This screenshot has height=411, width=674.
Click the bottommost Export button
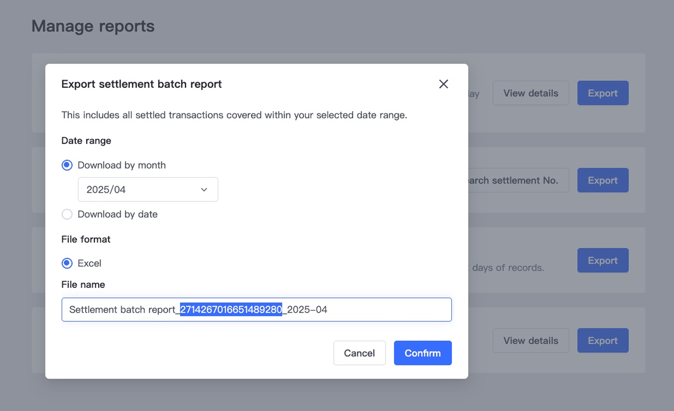(x=602, y=341)
